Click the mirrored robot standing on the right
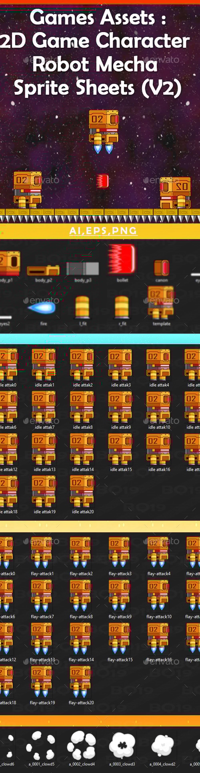The width and height of the screenshot is (200, 773). (176, 193)
